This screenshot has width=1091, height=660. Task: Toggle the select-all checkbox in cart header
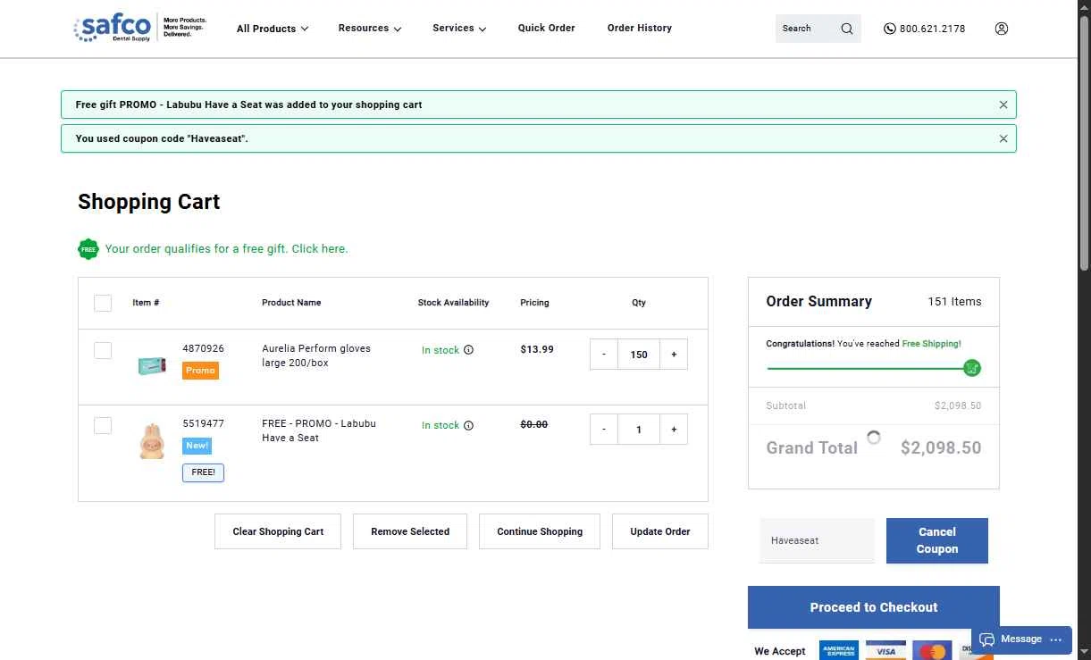(x=103, y=303)
